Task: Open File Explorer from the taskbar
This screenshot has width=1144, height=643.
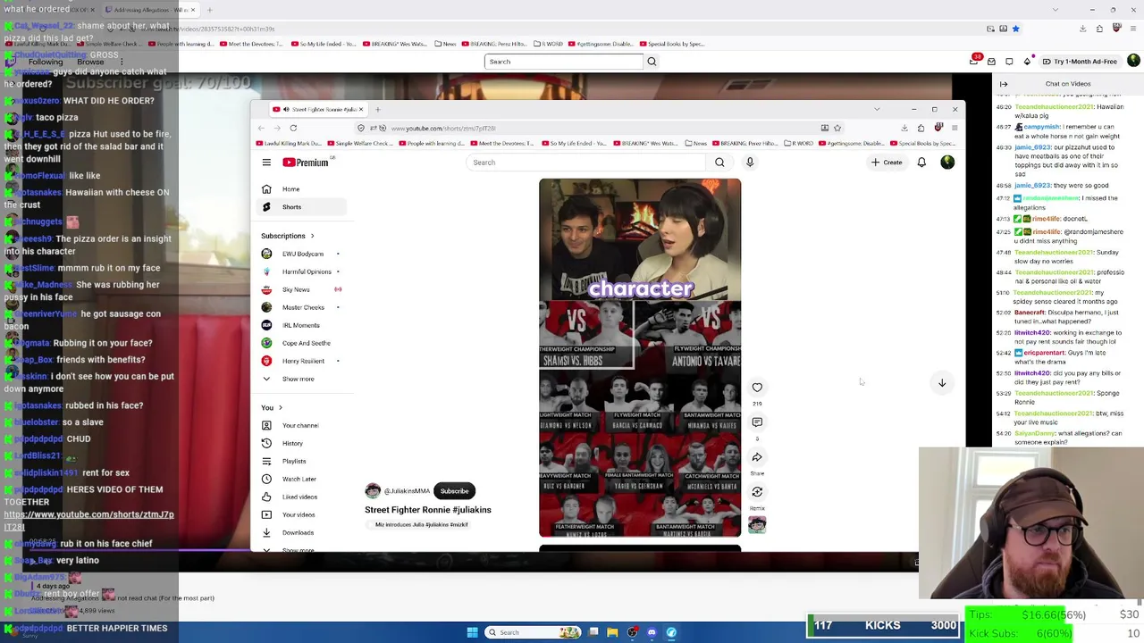Action: coord(612,632)
